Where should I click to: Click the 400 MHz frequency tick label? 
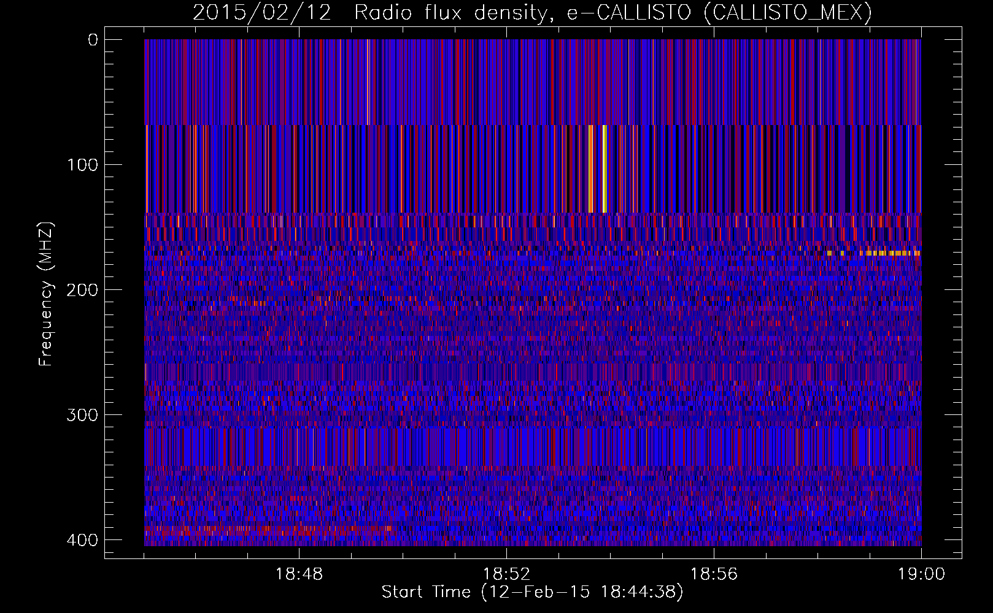point(82,540)
